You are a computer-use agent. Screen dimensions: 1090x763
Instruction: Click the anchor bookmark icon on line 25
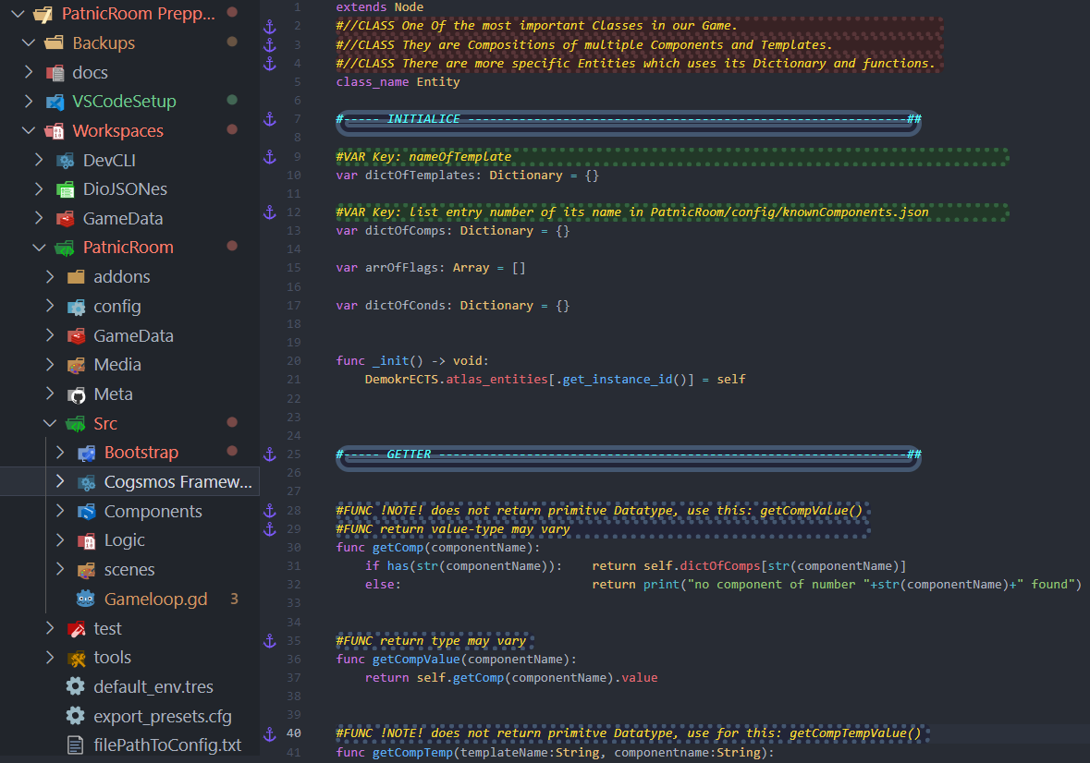270,454
